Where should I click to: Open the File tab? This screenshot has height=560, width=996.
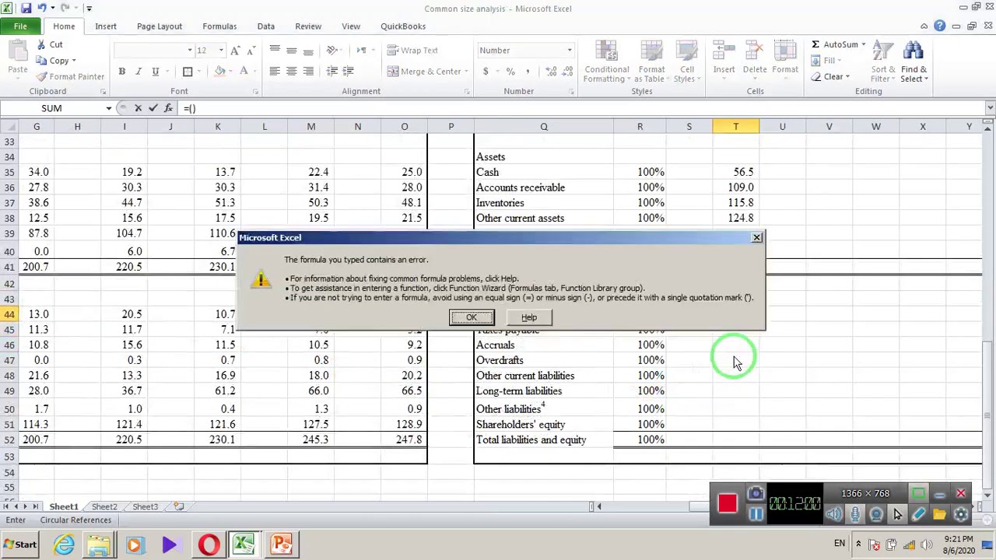coord(20,26)
